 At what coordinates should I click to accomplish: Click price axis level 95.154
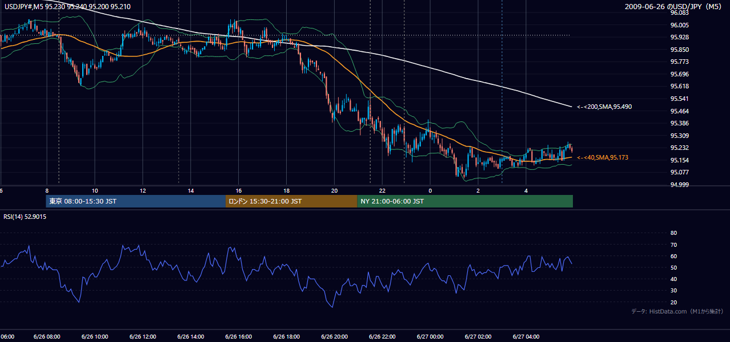click(680, 160)
